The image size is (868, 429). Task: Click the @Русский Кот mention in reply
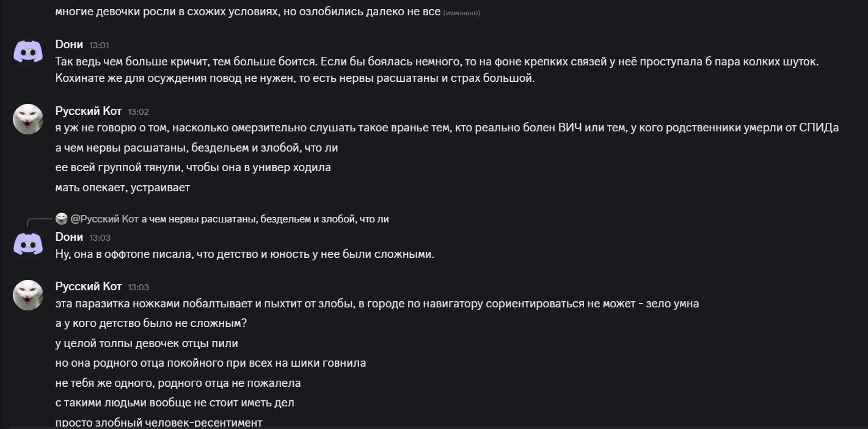104,219
